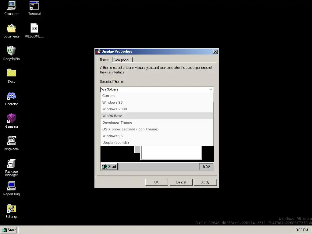Viewport: 312px width, 234px height.
Task: Choose the Windows 98 theme option
Action: point(157,102)
